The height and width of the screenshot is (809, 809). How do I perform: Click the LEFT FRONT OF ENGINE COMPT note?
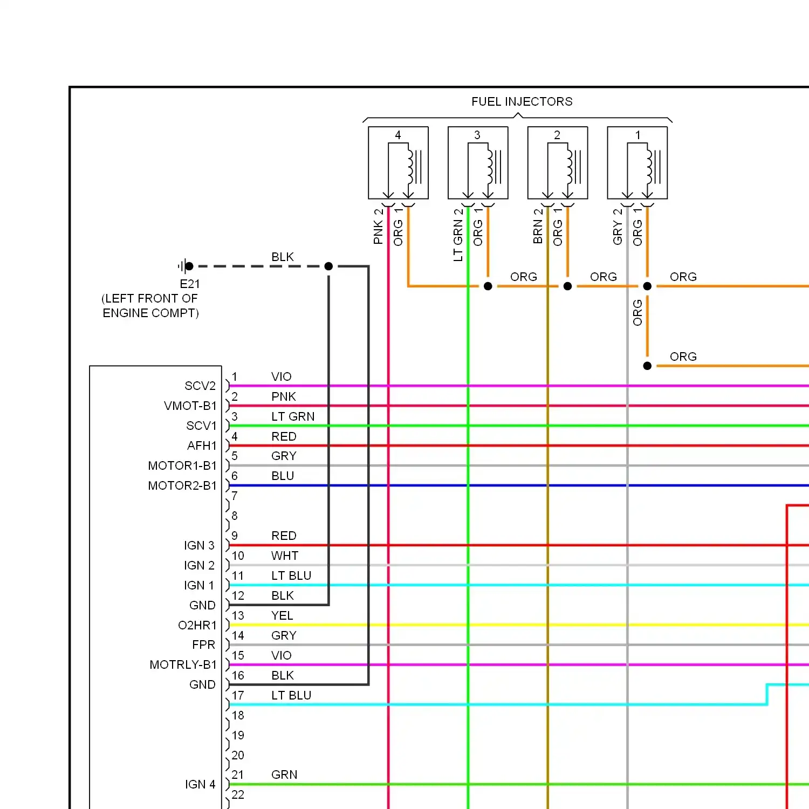click(150, 306)
